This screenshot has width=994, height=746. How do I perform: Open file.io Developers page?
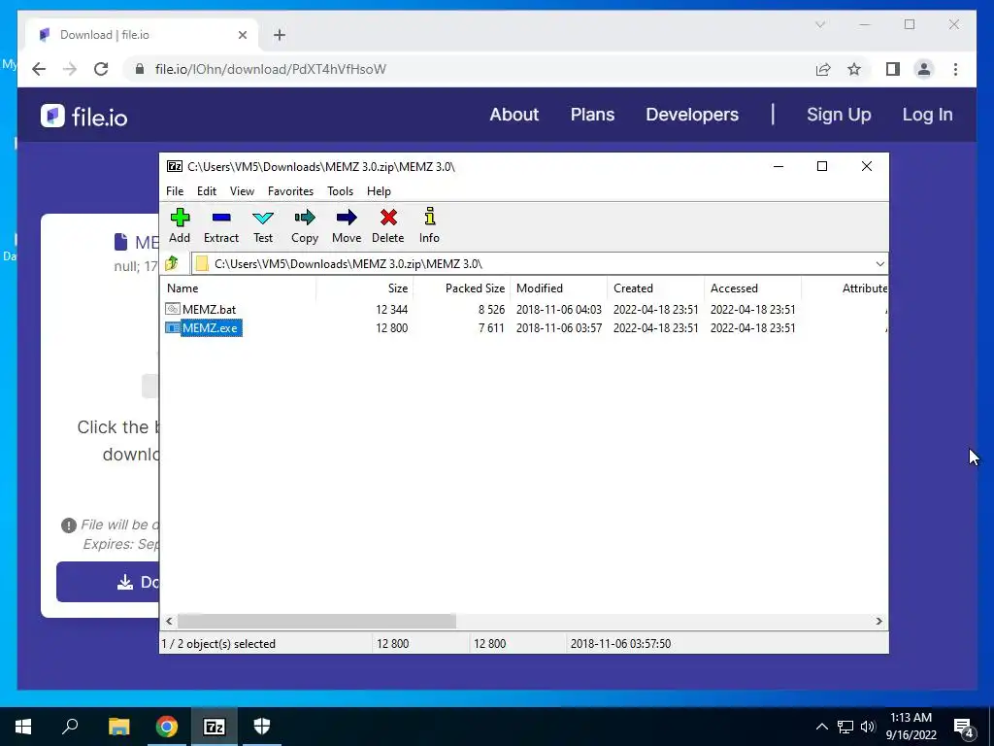pyautogui.click(x=691, y=115)
